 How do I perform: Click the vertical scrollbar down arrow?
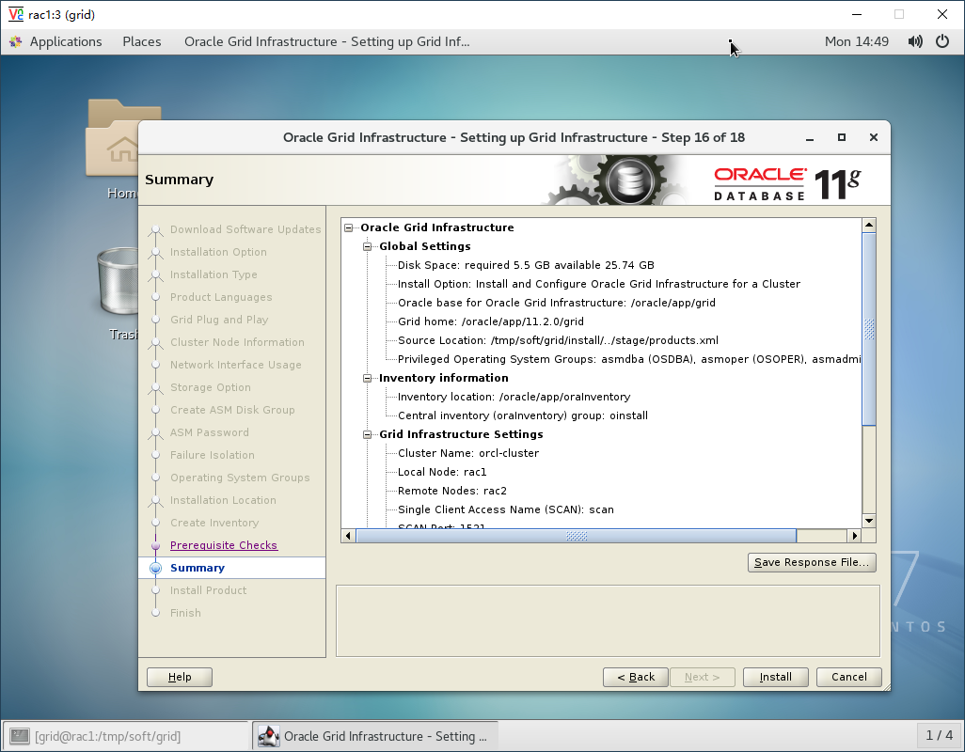click(869, 521)
